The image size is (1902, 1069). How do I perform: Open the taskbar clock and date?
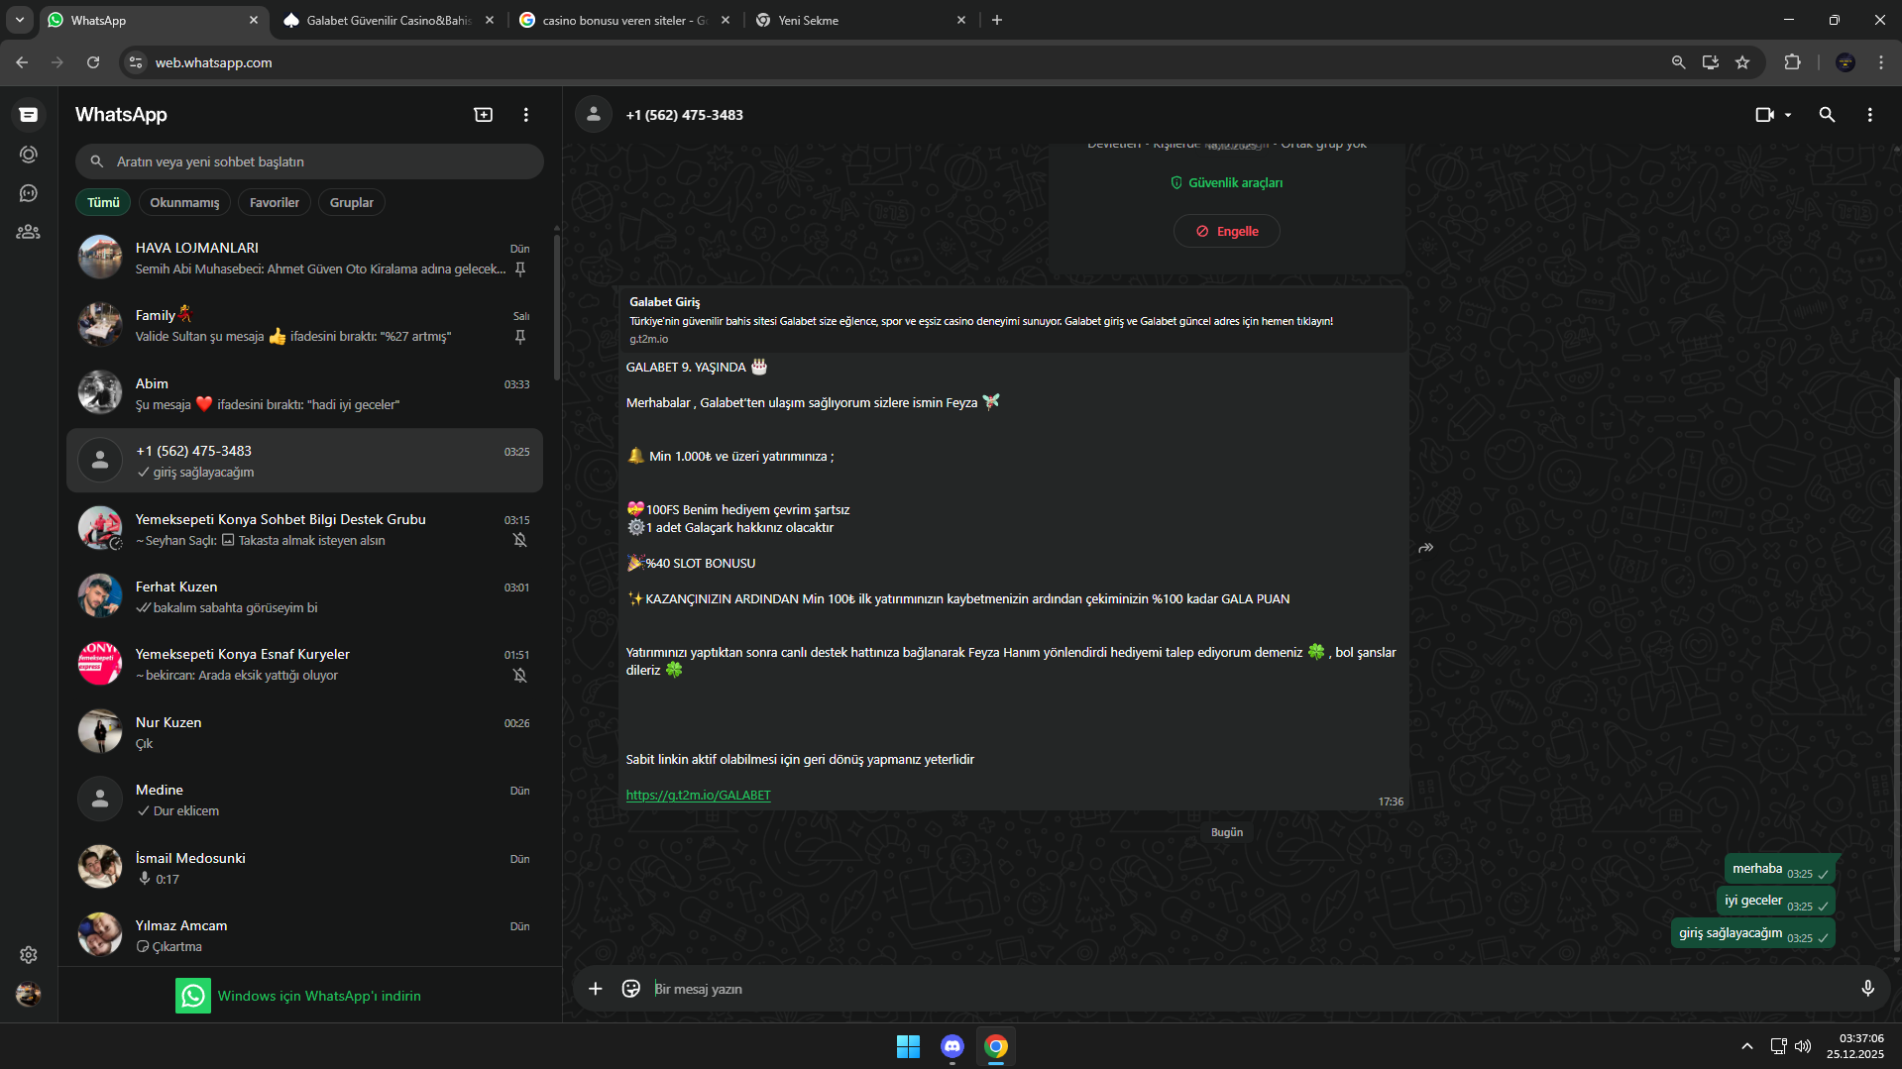(1855, 1046)
